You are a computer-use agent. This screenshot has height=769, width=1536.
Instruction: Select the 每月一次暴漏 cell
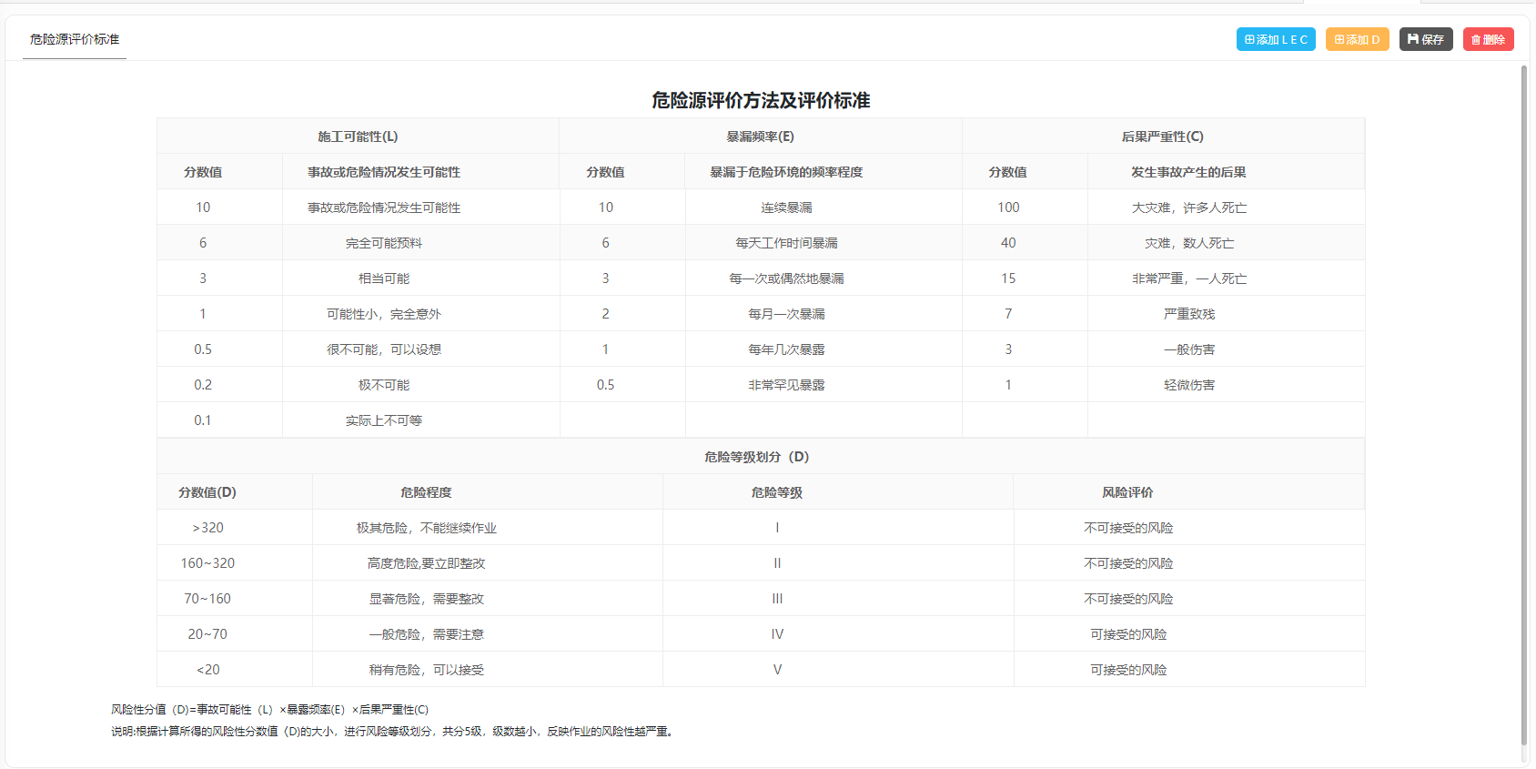tap(786, 314)
